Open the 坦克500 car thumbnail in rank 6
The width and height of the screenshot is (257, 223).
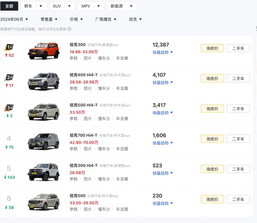[44, 202]
